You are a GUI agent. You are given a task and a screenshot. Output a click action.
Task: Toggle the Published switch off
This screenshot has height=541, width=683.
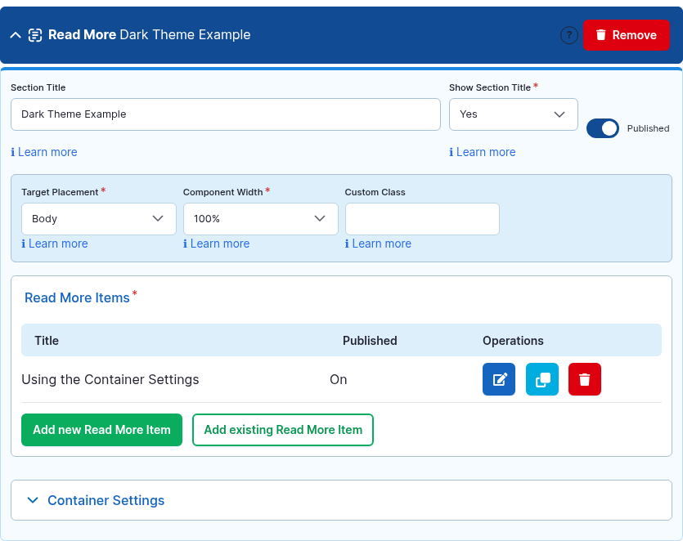[602, 128]
